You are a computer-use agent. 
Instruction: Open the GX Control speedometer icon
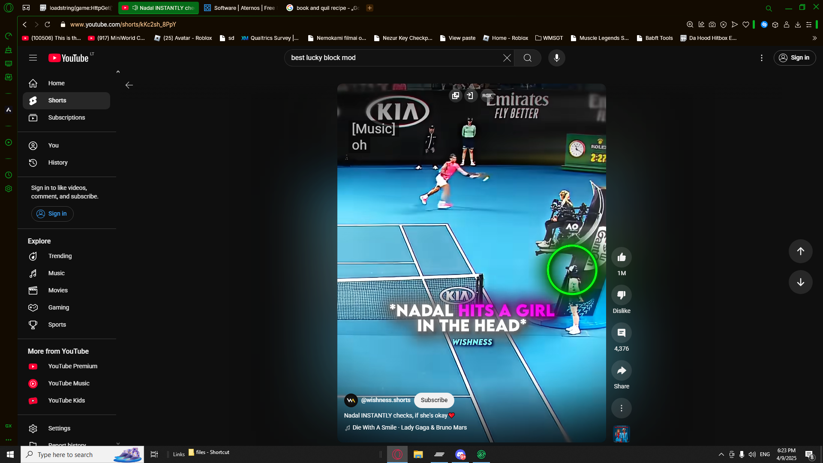(8, 36)
